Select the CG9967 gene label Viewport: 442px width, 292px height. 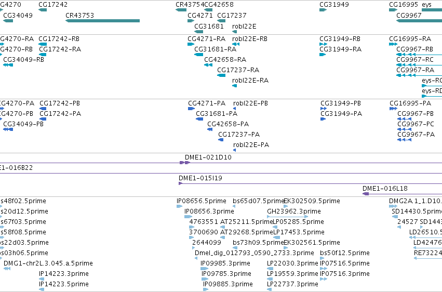click(409, 15)
